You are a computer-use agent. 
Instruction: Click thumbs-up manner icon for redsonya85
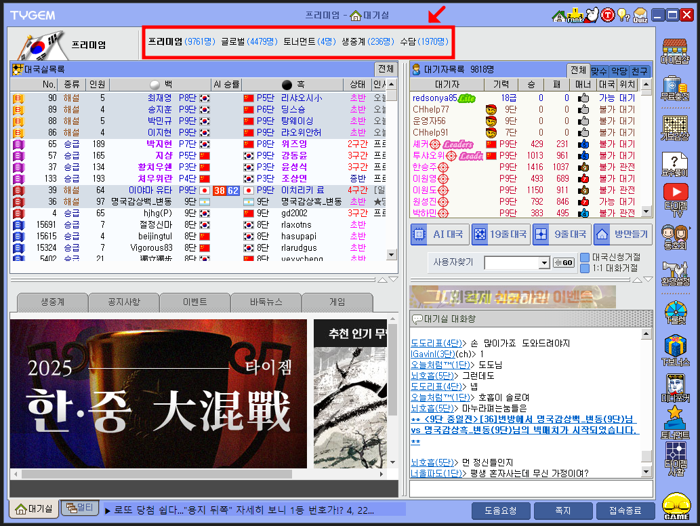pyautogui.click(x=583, y=98)
